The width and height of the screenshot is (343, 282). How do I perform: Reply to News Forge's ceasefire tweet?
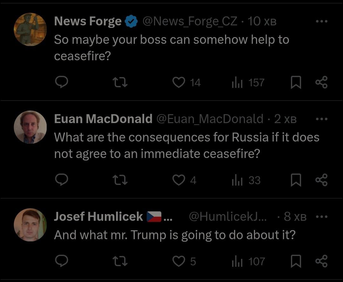pos(62,82)
